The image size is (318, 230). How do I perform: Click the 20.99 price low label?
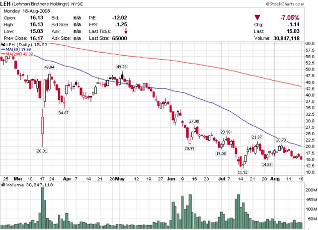[x=189, y=149]
